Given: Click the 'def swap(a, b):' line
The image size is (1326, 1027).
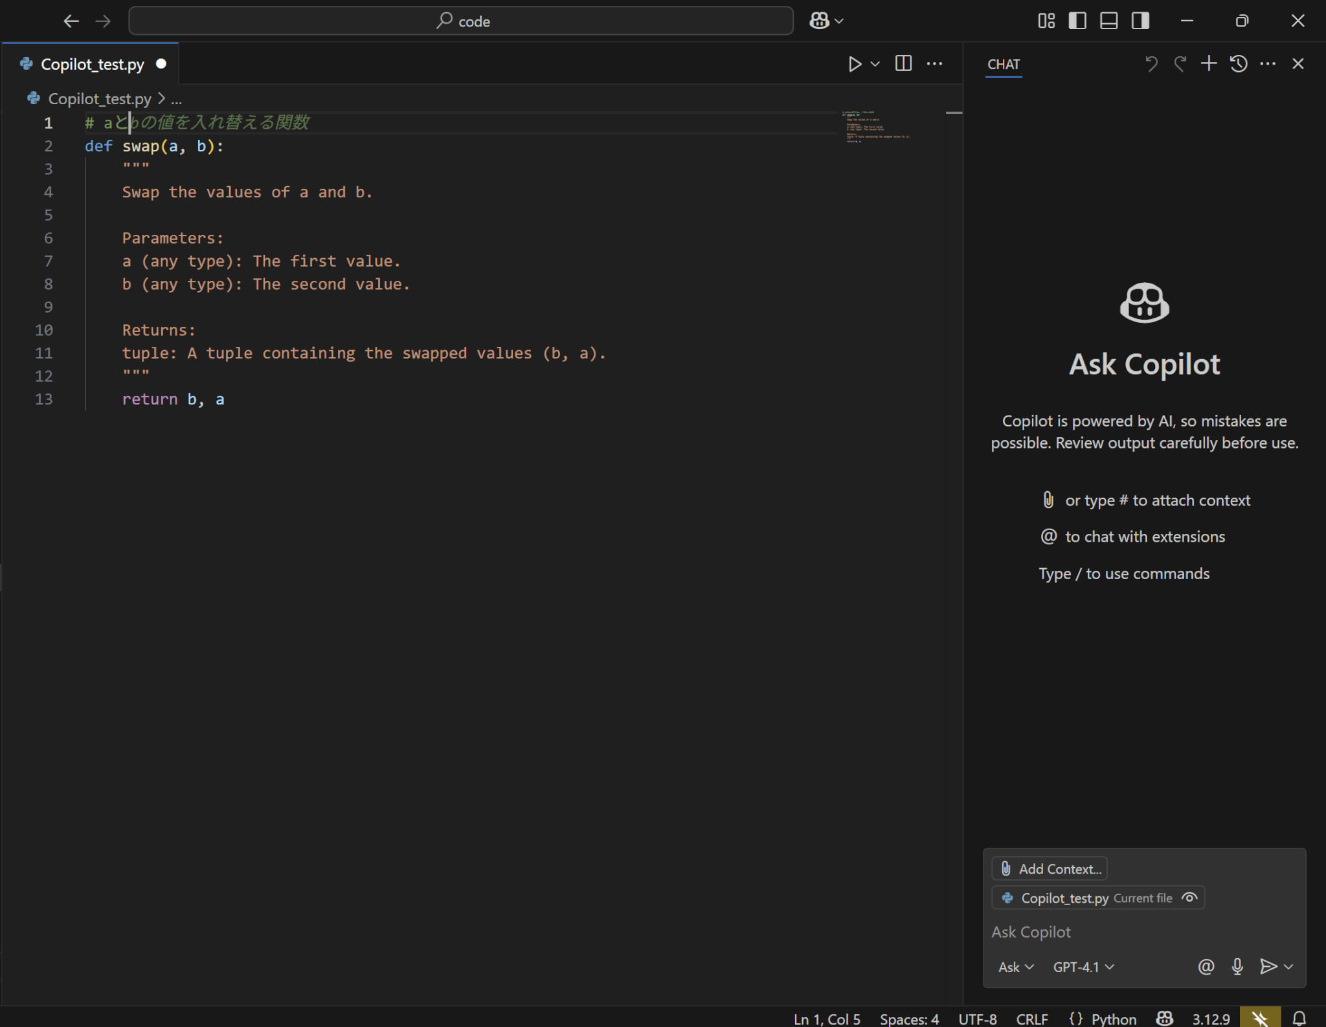Looking at the screenshot, I should pyautogui.click(x=154, y=146).
